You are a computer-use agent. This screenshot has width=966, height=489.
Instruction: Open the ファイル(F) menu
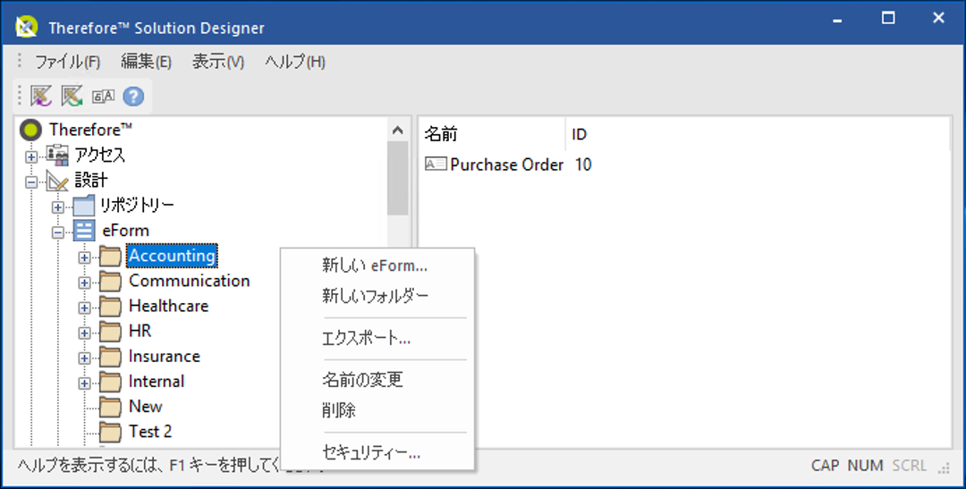point(67,62)
